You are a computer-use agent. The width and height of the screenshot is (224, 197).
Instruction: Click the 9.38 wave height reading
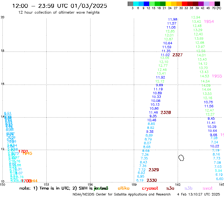[x=150, y=132]
